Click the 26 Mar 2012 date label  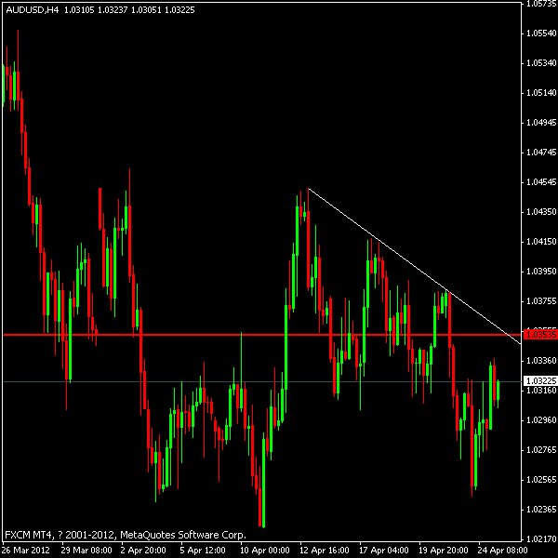26,551
